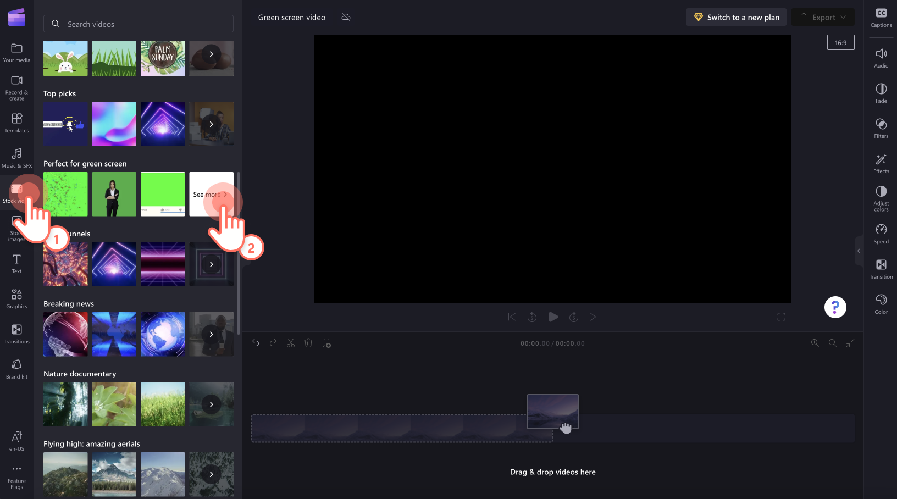Click the Switch to a new plan button
Viewport: 897px width, 499px height.
736,17
